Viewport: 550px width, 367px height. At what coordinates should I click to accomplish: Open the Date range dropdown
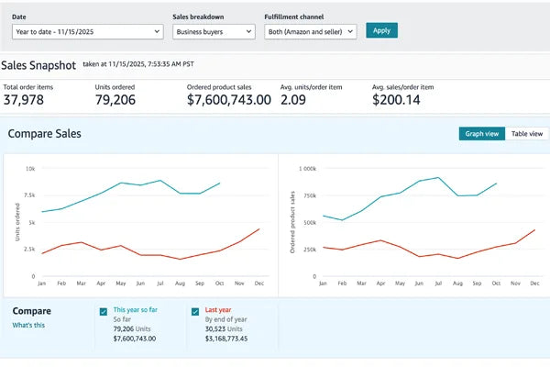[x=88, y=31]
